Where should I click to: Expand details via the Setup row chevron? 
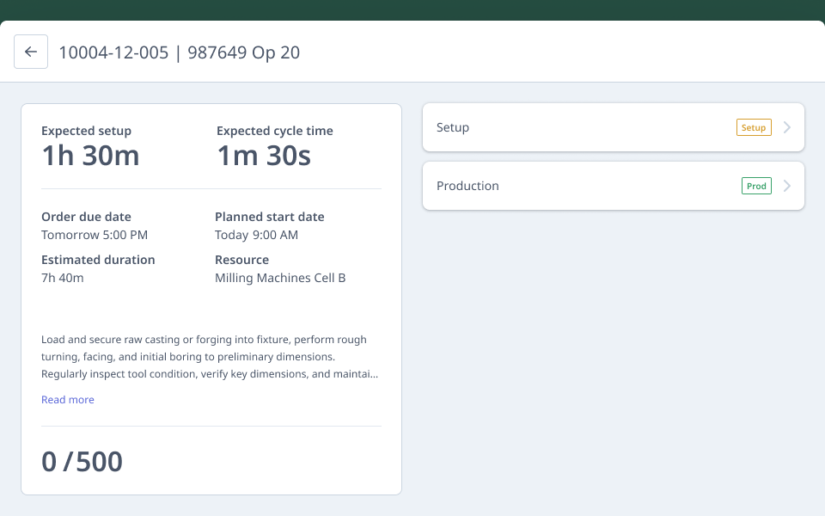(786, 126)
